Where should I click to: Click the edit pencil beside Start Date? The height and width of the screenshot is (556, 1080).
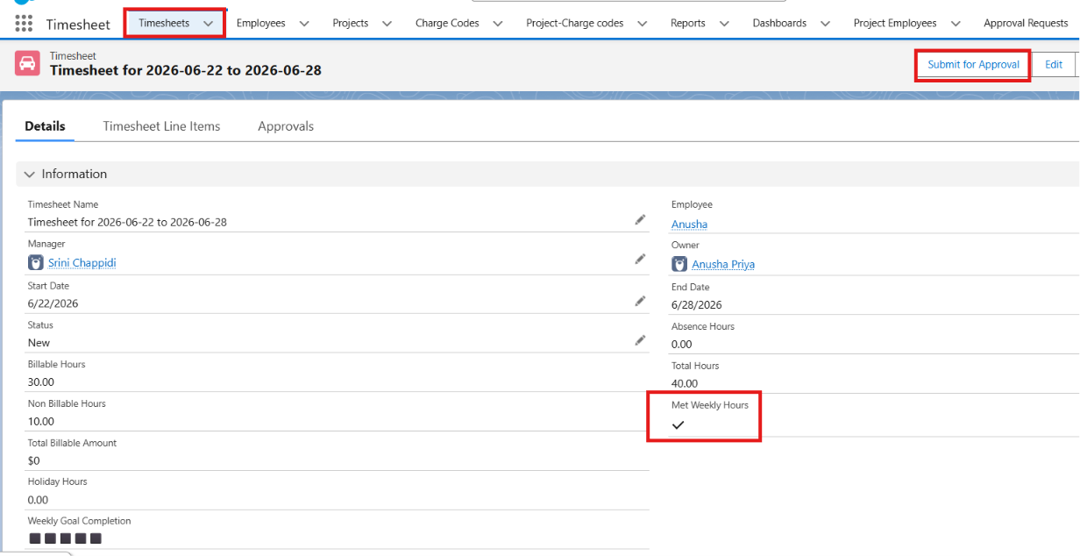pyautogui.click(x=641, y=301)
